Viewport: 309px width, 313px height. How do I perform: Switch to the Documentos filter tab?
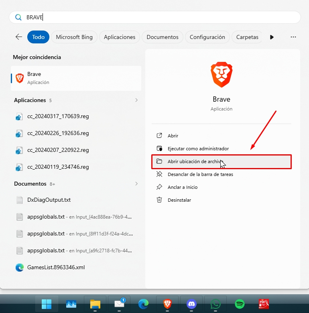(x=163, y=37)
